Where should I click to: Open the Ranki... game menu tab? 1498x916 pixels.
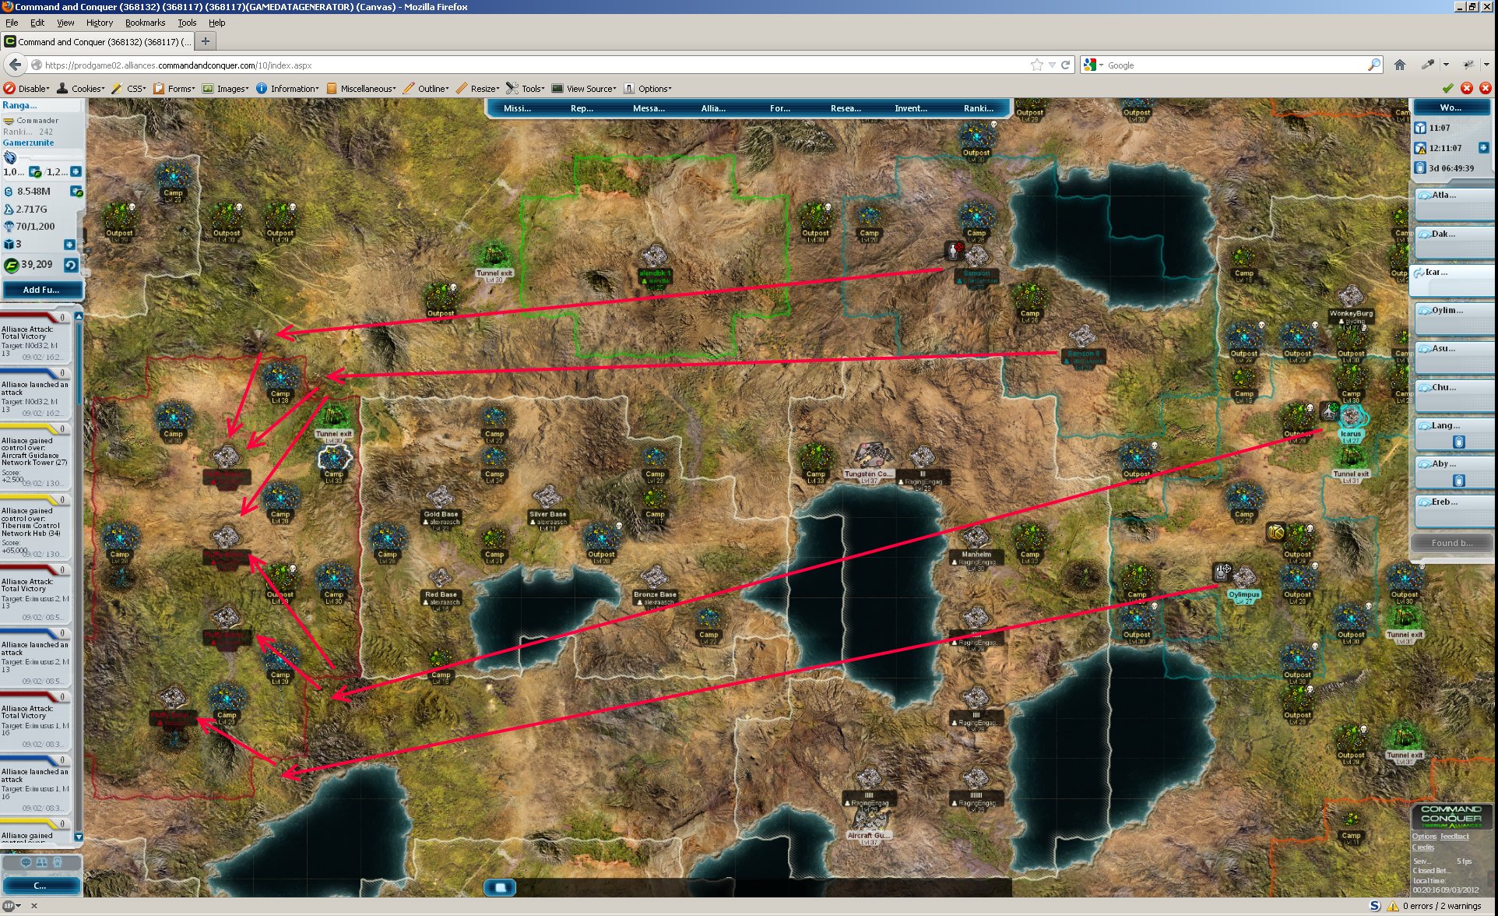point(978,108)
